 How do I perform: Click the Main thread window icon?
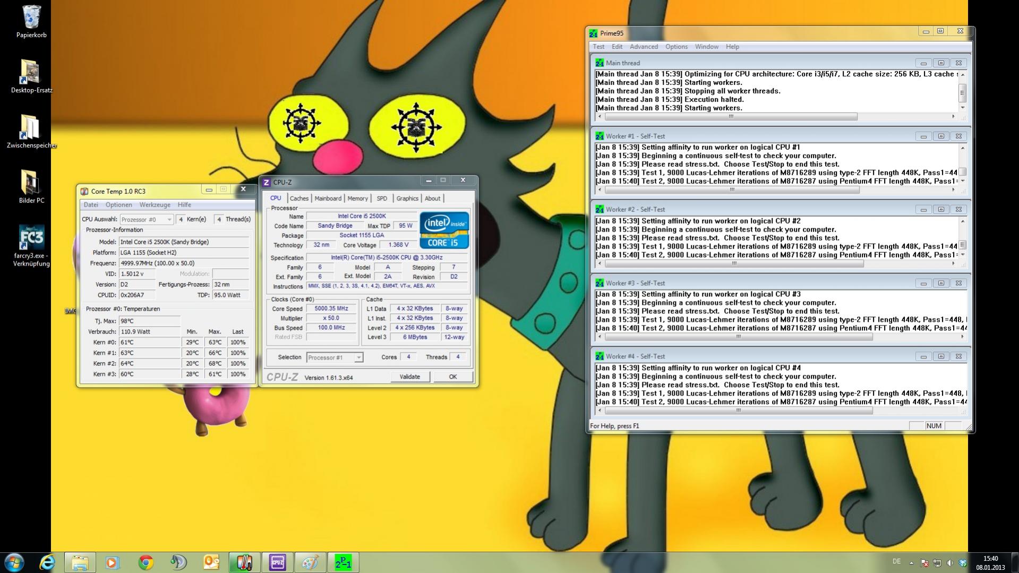click(x=600, y=63)
